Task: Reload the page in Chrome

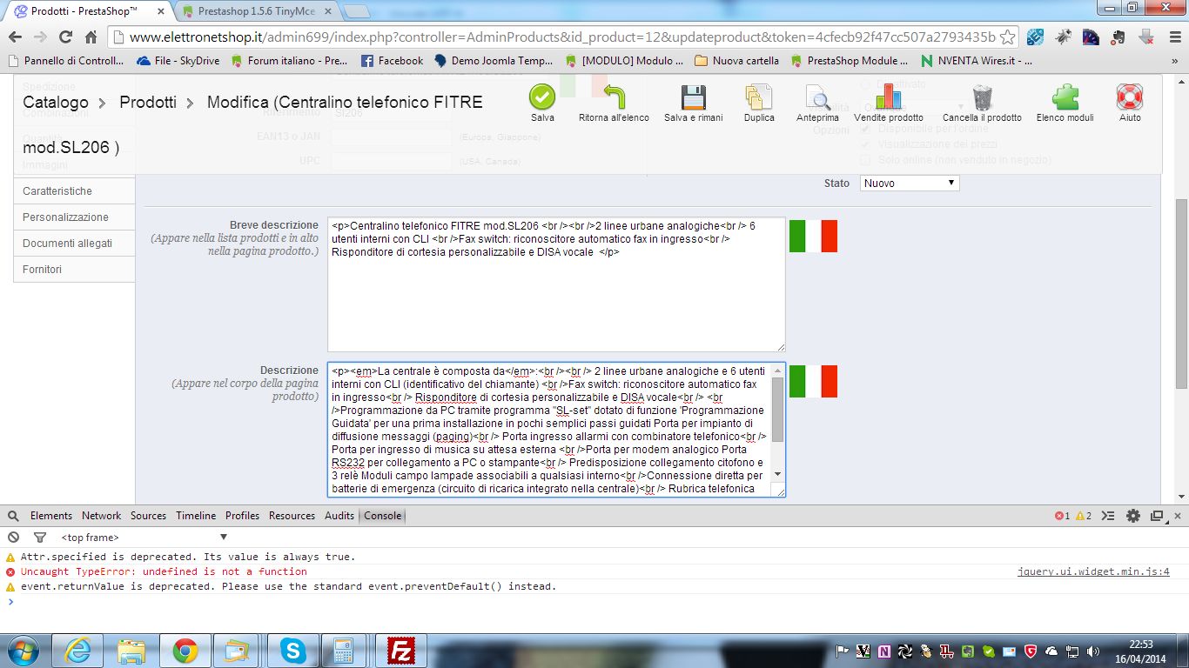Action: point(65,37)
